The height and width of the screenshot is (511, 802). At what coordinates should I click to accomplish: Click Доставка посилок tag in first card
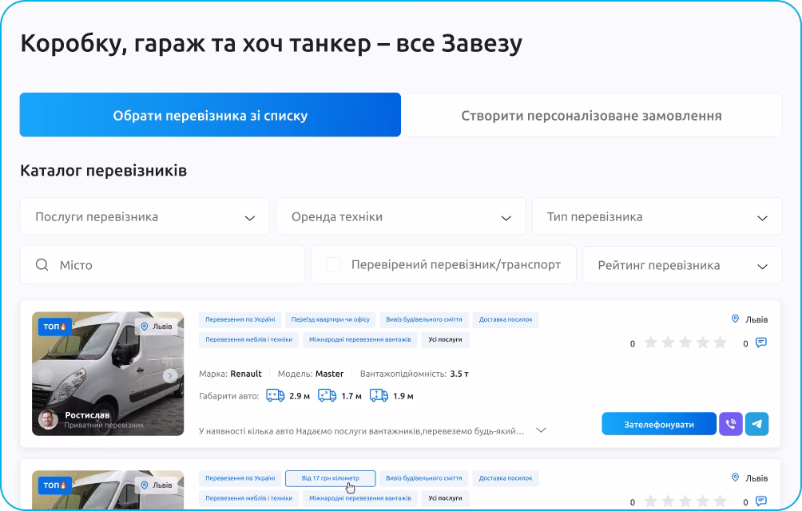506,319
